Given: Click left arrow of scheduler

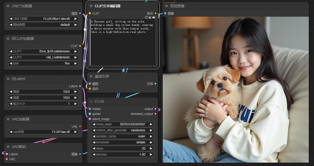Looking at the screenshot, I should coord(94,143).
